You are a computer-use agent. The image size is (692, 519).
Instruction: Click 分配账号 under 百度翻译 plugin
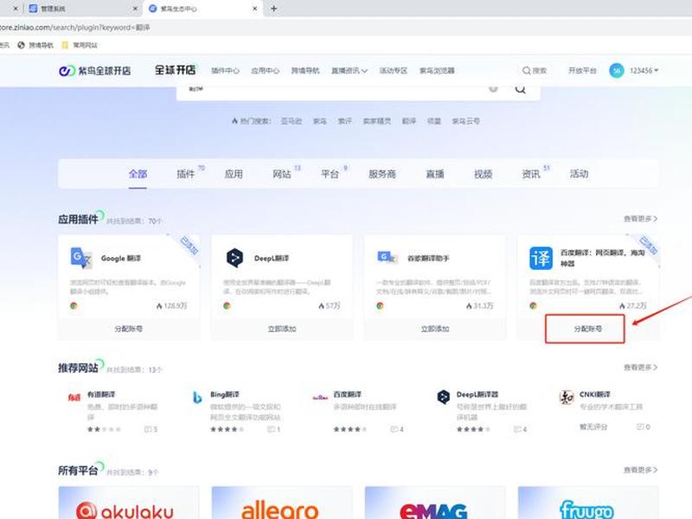(587, 329)
